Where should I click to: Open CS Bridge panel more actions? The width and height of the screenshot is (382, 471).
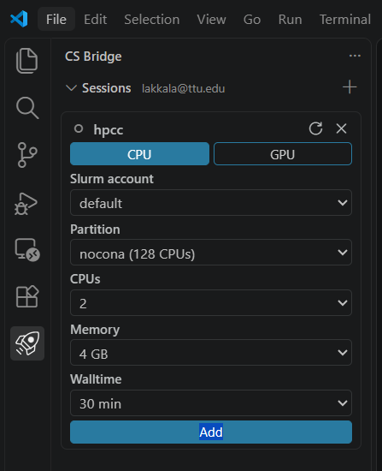pos(355,56)
